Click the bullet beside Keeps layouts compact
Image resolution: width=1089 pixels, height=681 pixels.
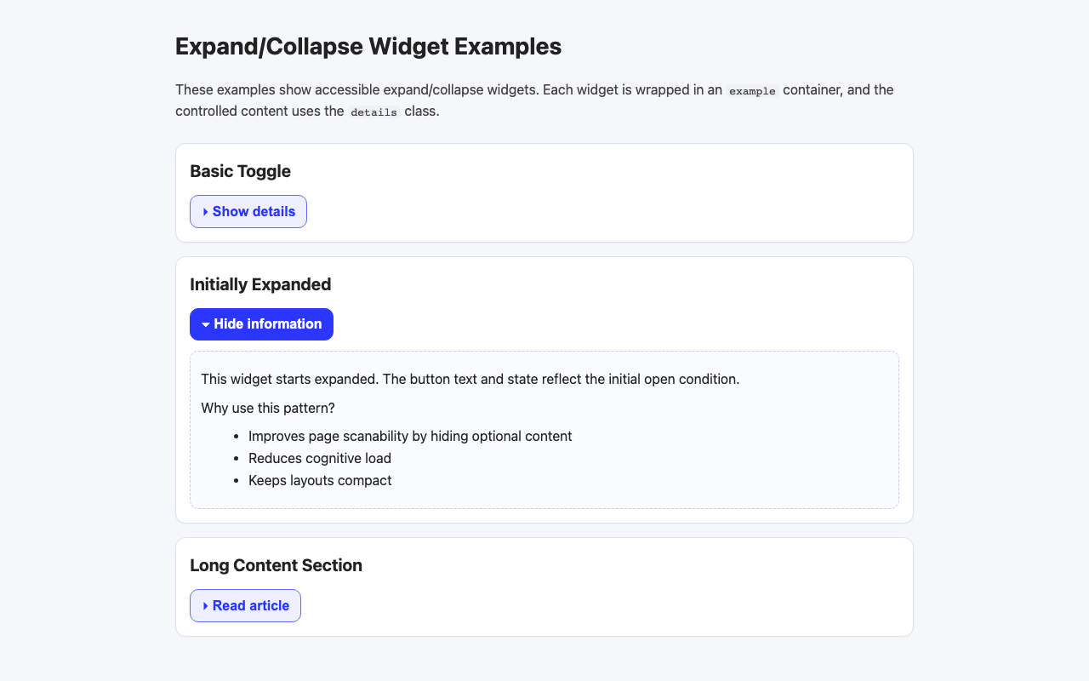pos(236,481)
